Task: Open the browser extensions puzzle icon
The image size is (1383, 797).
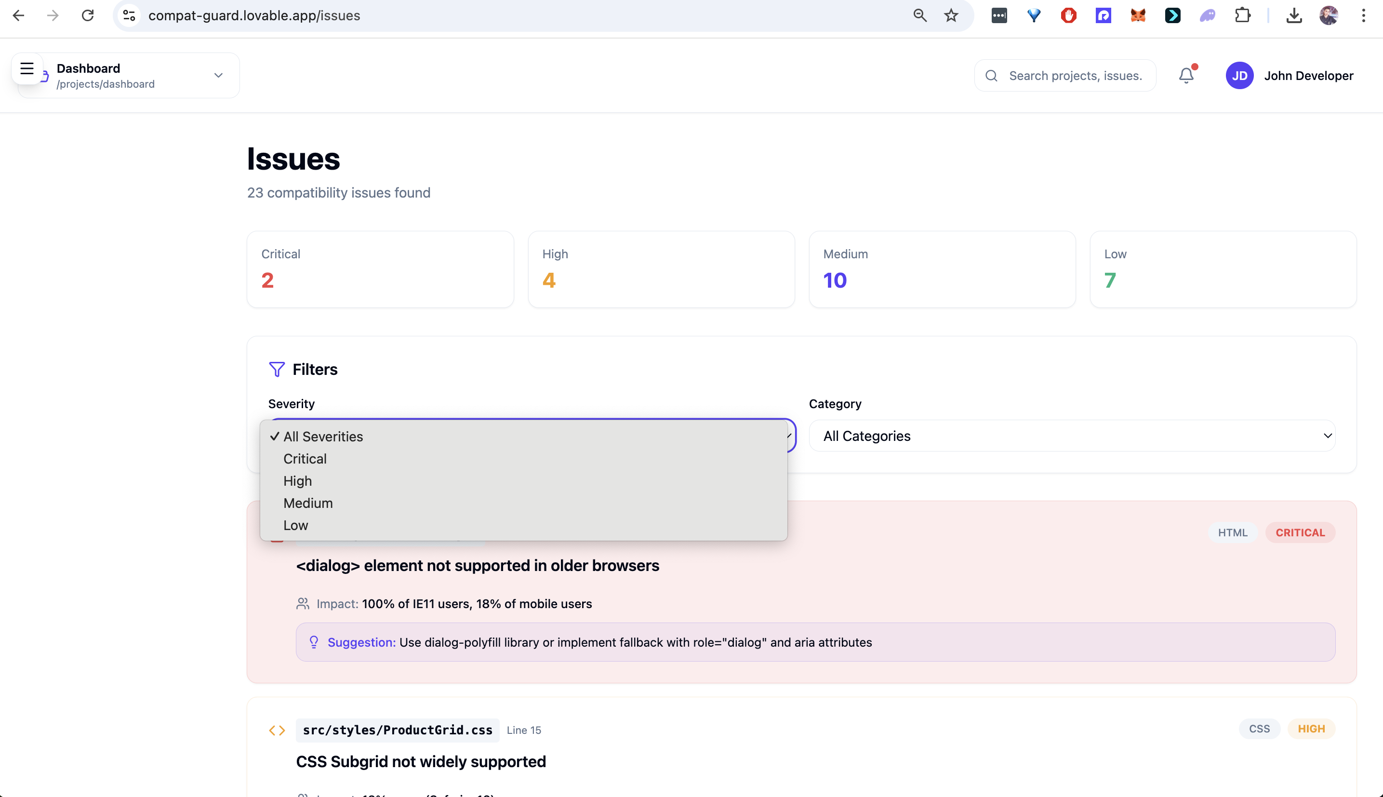Action: [1242, 15]
